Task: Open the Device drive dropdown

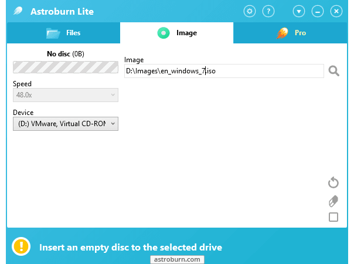Action: tap(66, 124)
